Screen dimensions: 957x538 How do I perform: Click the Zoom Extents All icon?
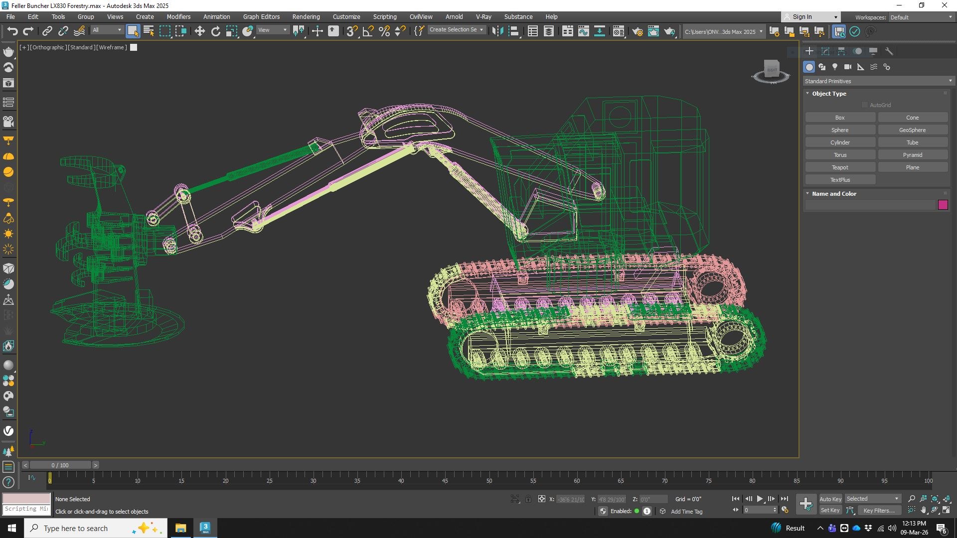pos(947,499)
